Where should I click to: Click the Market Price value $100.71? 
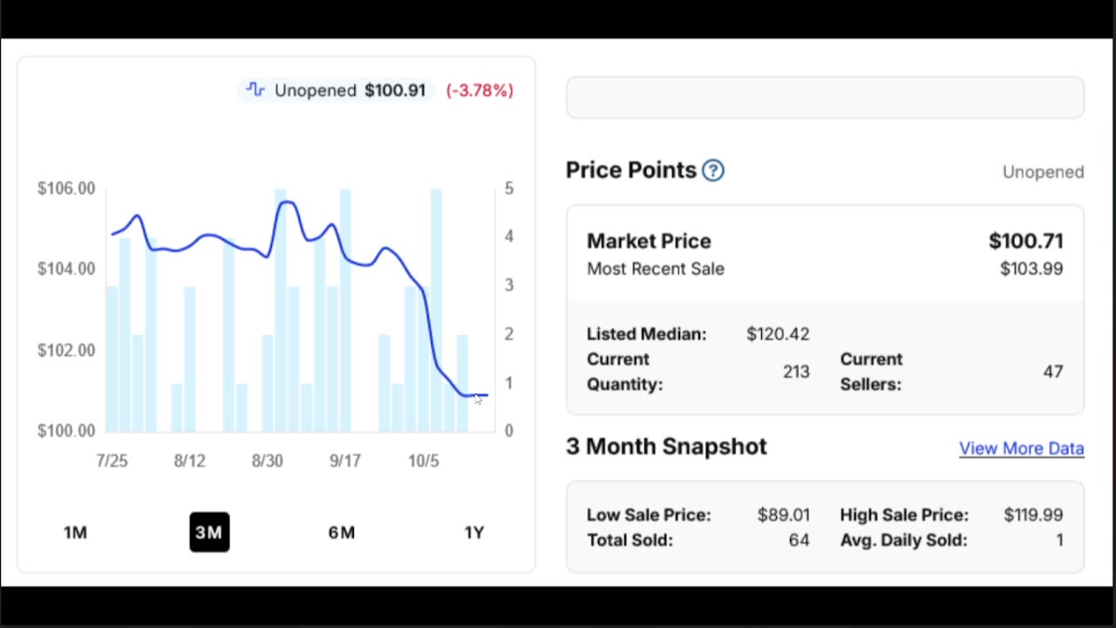1025,241
